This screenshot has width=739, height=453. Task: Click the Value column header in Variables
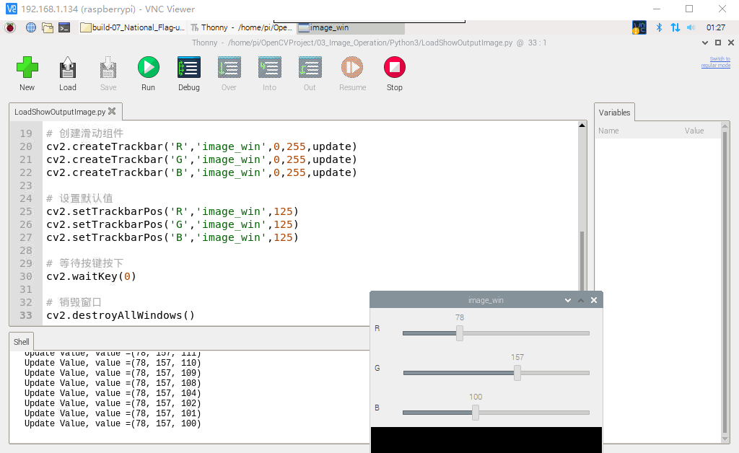click(694, 131)
